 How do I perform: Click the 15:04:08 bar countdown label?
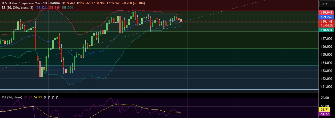pos(326,25)
